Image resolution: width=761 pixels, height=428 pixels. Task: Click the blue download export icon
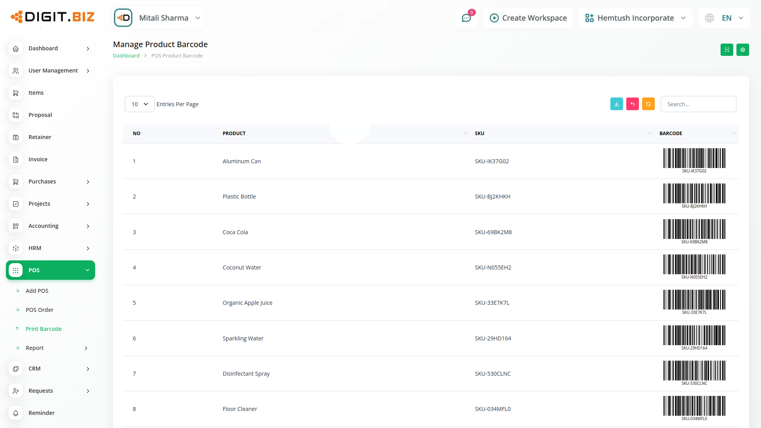[x=616, y=104]
